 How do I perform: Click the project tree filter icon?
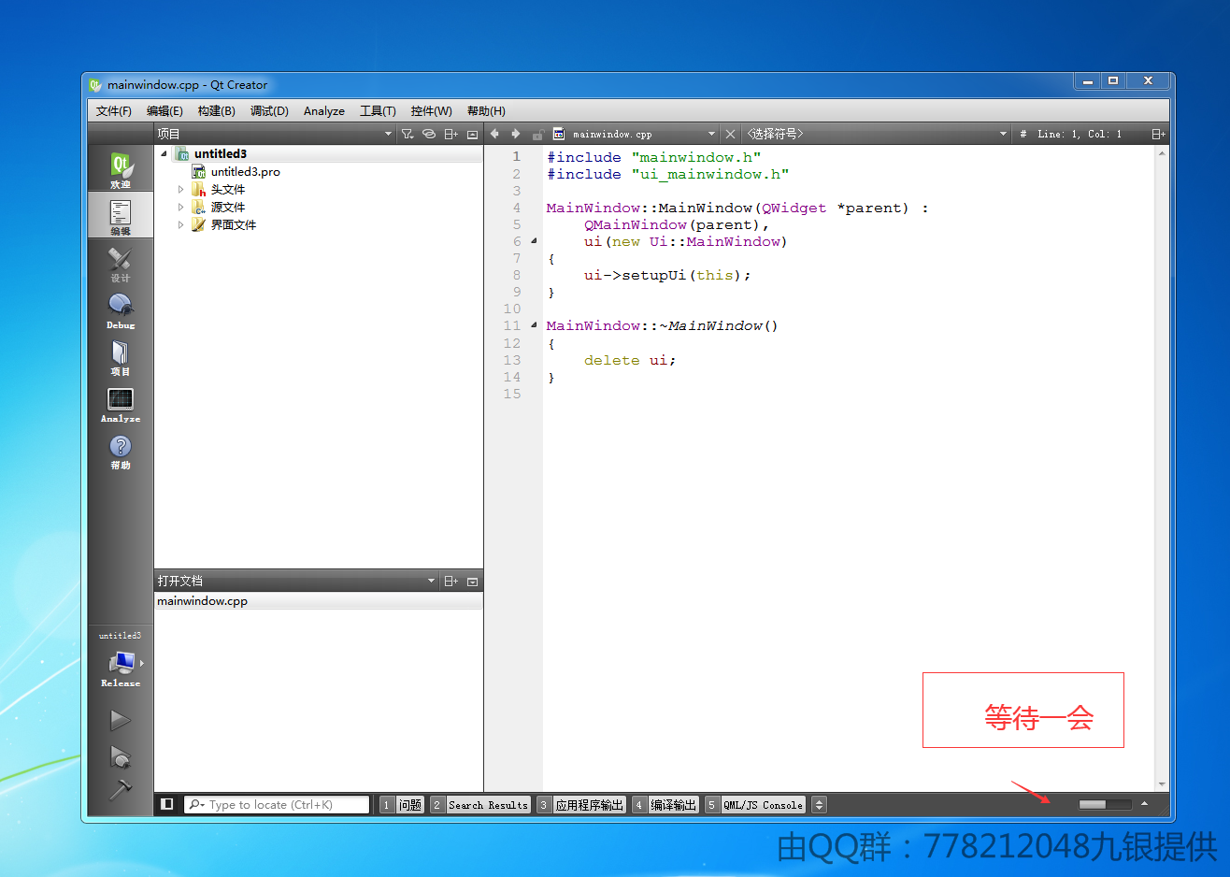point(408,134)
